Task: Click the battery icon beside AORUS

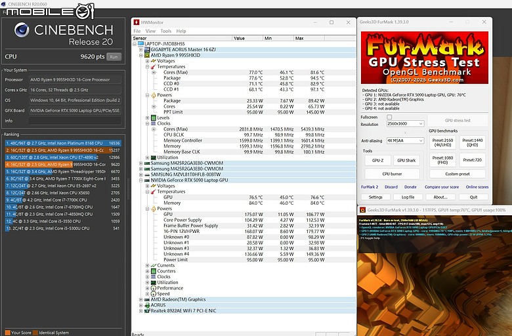Action: pos(147,305)
